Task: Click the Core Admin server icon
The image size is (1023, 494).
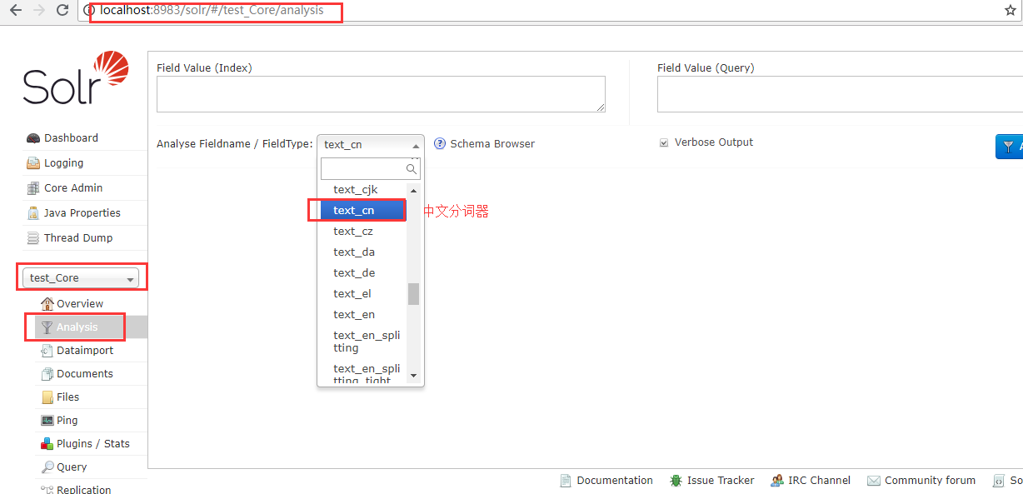Action: tap(33, 188)
